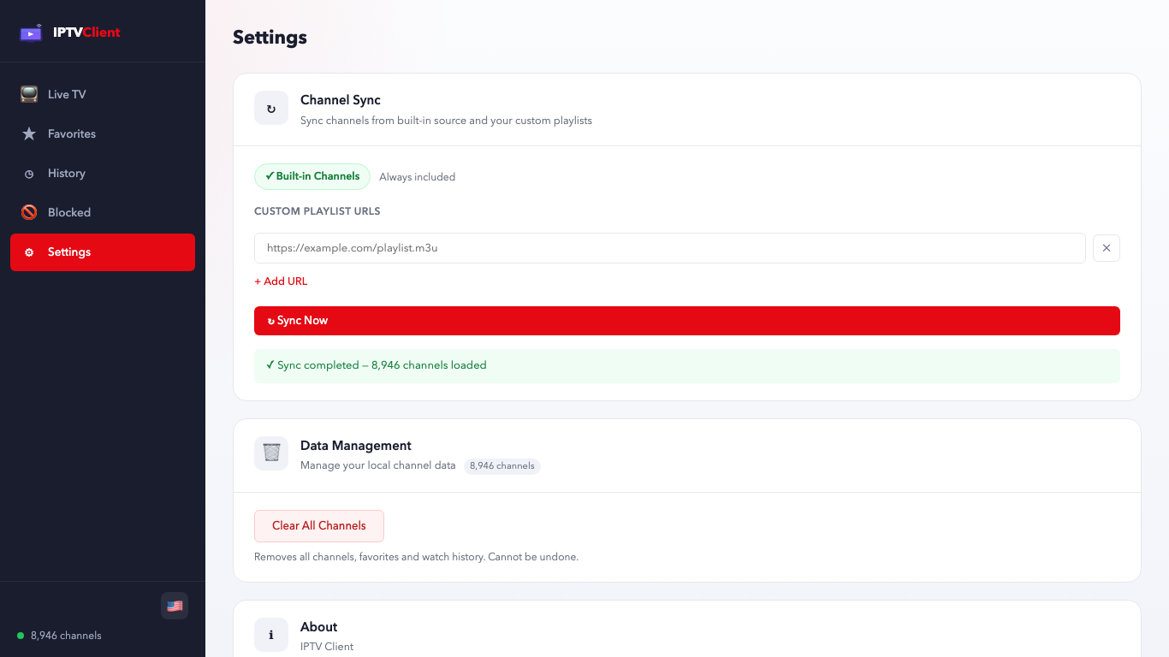Click the IPTVClient brand name
Image resolution: width=1169 pixels, height=657 pixels.
86,33
